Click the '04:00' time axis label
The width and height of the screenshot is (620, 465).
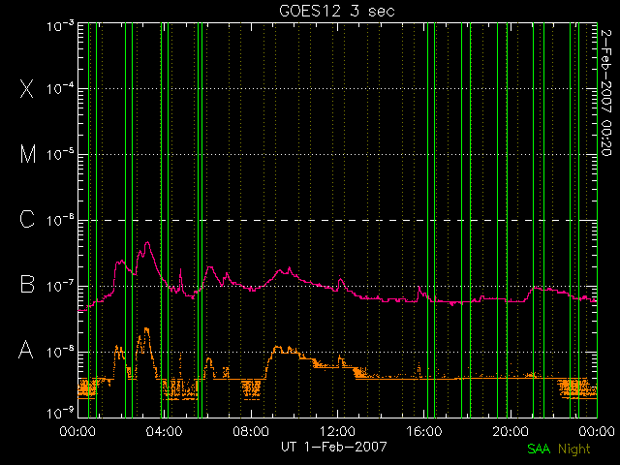click(164, 431)
